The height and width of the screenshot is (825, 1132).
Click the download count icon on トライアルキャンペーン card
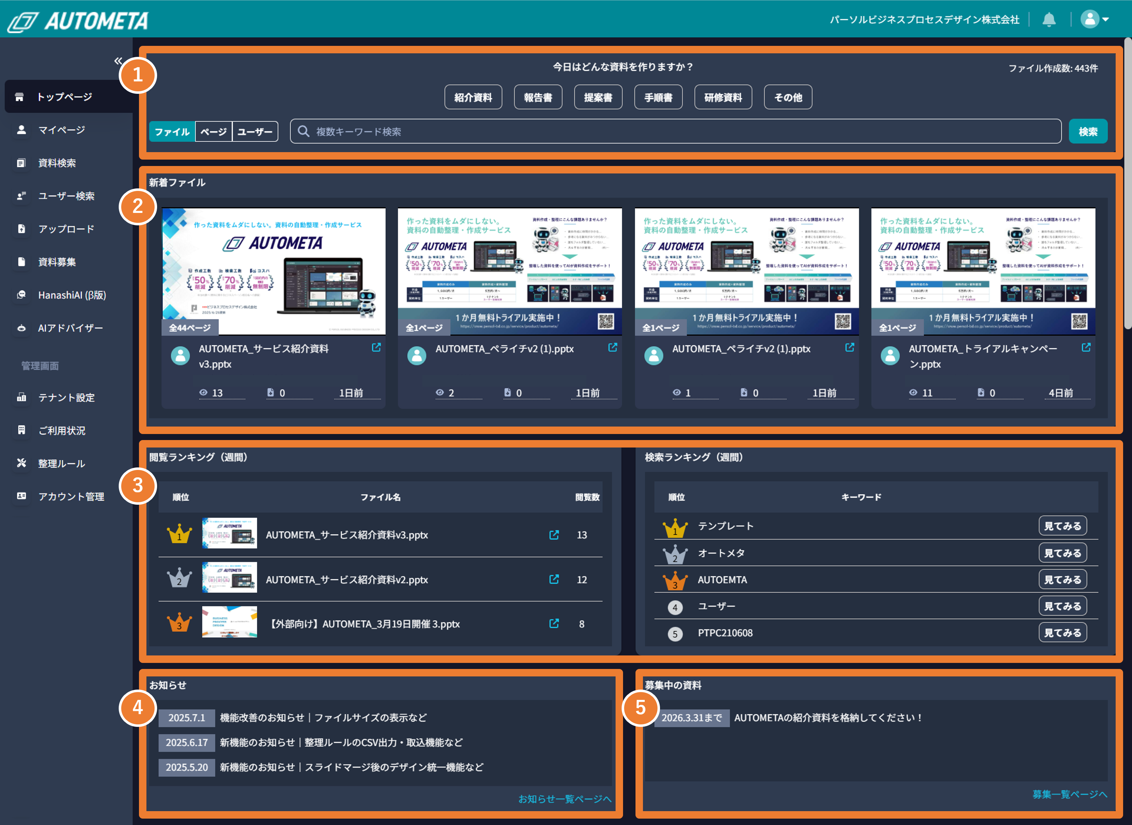(x=981, y=392)
